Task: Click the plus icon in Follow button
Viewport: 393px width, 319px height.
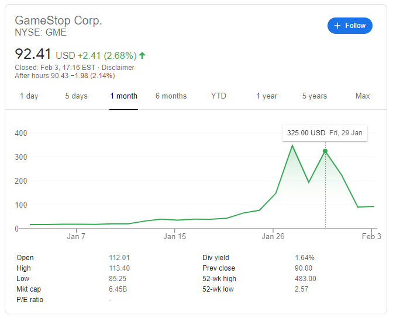Action: pyautogui.click(x=337, y=26)
